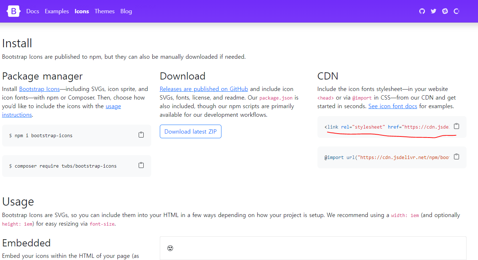Click the width: 1em inline code
This screenshot has width=478, height=260.
click(x=405, y=216)
